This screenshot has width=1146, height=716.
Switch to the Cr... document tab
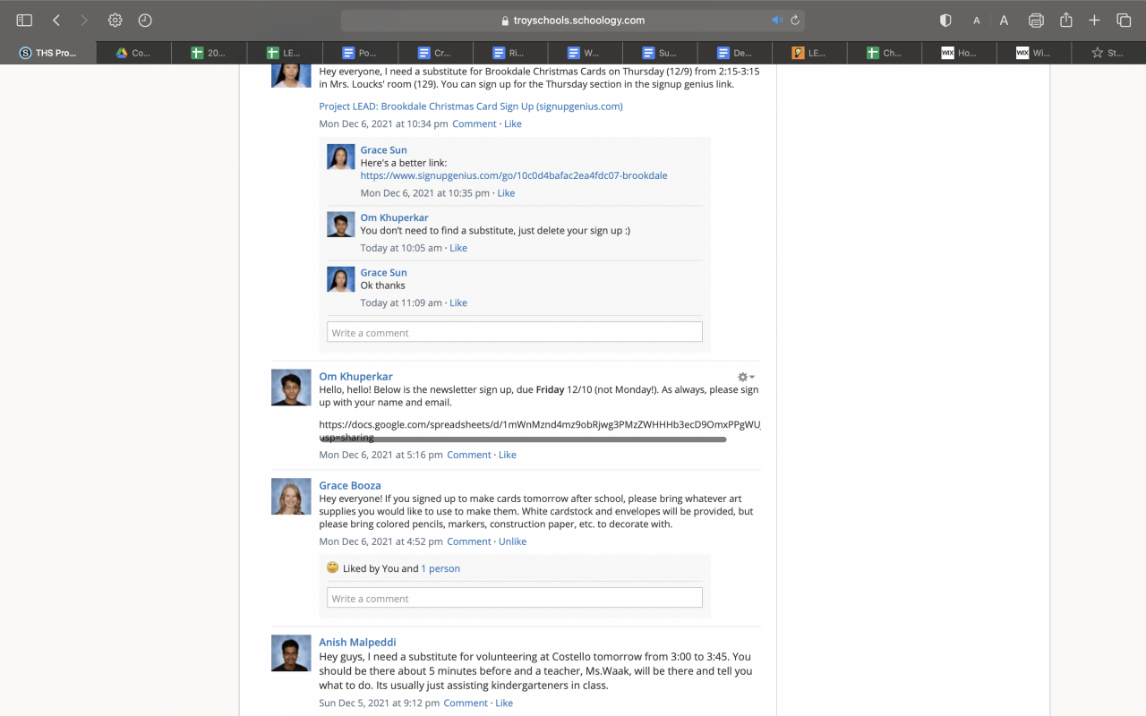[434, 53]
